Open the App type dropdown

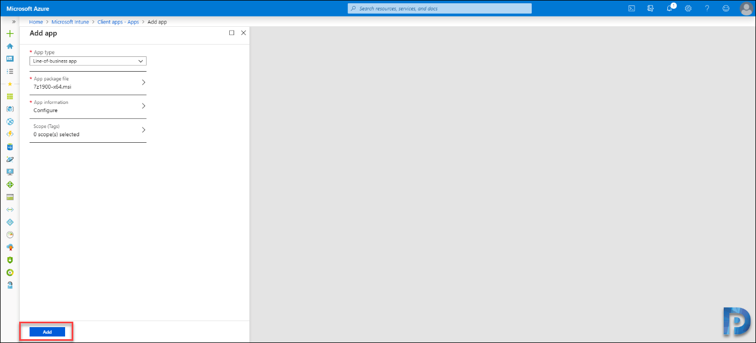pyautogui.click(x=88, y=61)
